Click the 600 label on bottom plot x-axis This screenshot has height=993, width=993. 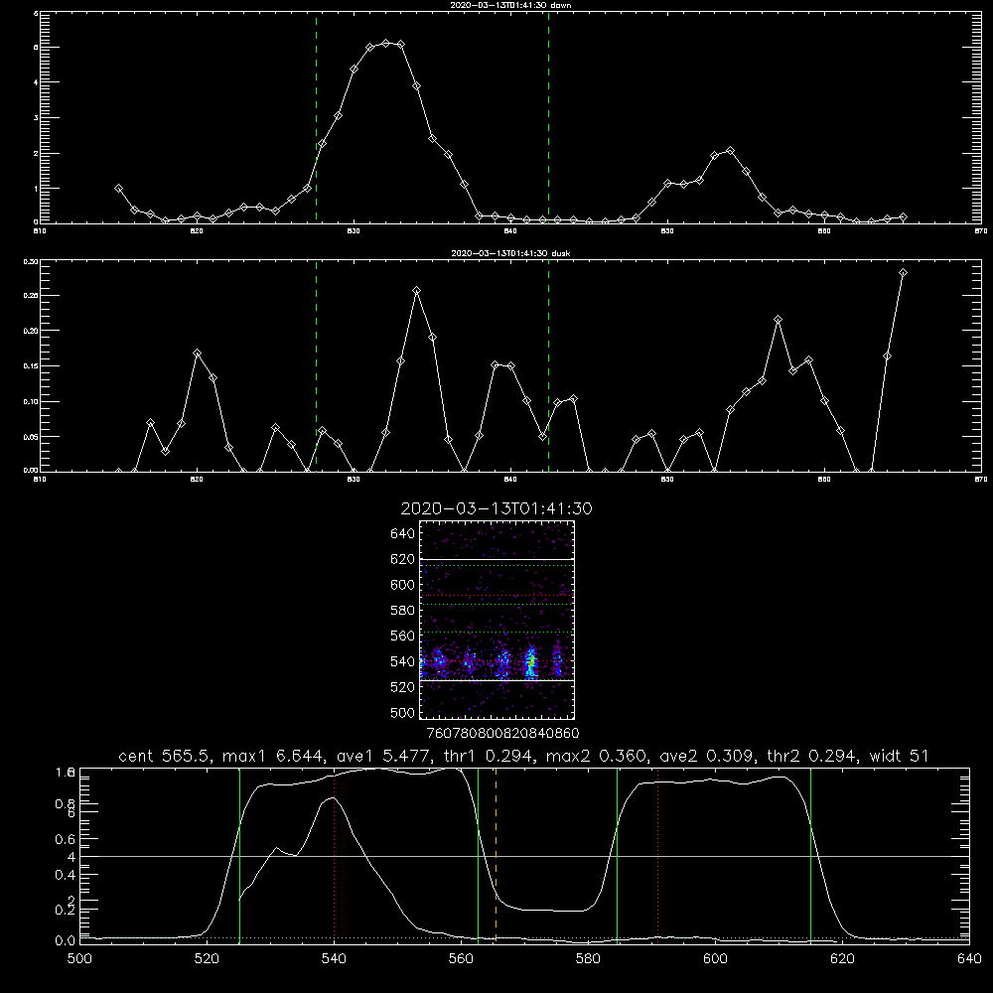click(715, 959)
